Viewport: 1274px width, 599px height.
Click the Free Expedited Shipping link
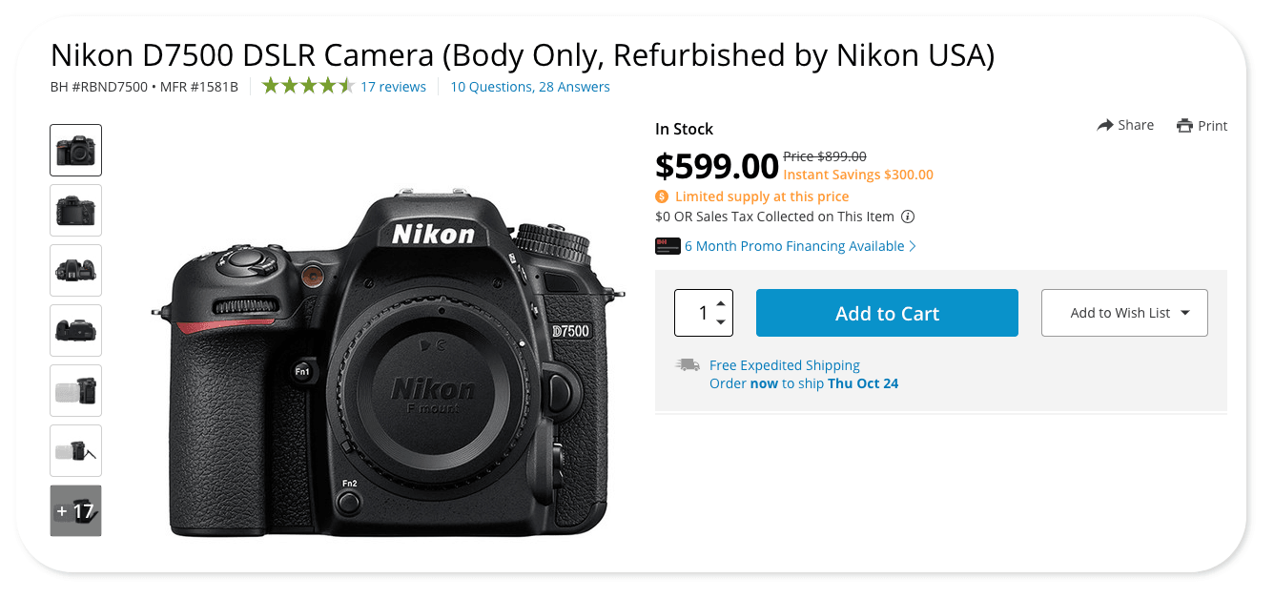[x=784, y=365]
